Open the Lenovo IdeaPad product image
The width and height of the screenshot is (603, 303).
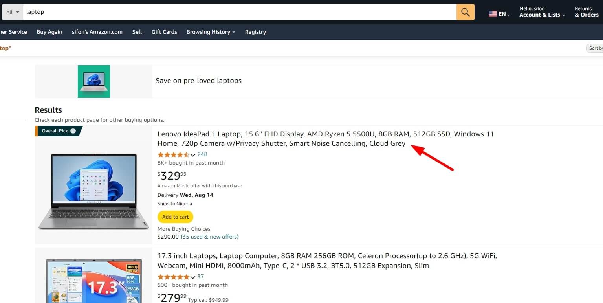93,191
